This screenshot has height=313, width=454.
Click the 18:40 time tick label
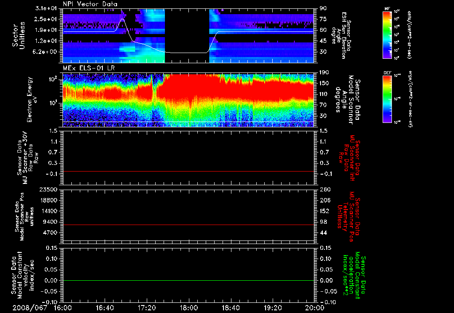231,308
